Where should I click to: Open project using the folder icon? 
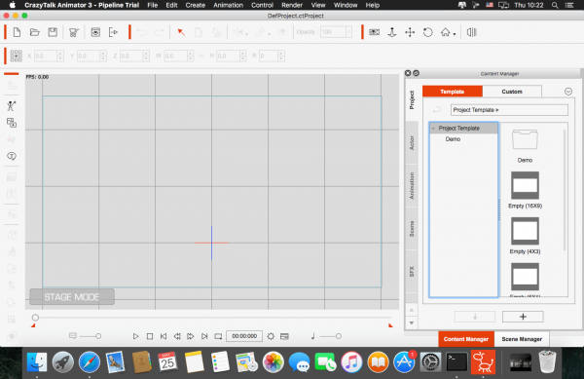35,32
